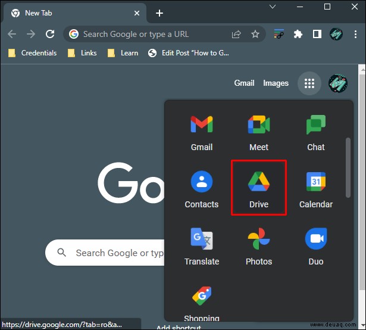The image size is (366, 330).
Task: Share this page icon in address bar
Action: click(236, 35)
